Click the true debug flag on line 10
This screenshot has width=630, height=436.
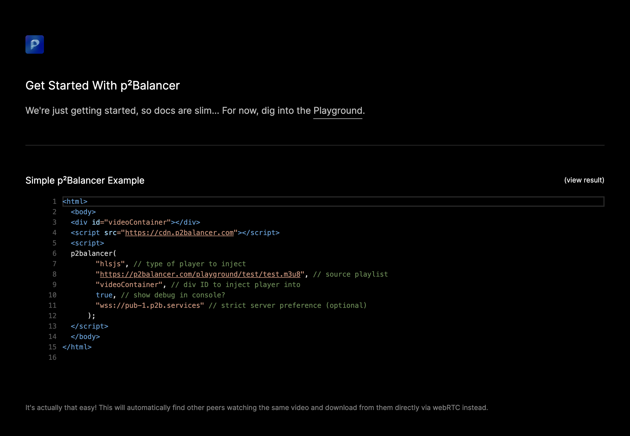point(104,295)
